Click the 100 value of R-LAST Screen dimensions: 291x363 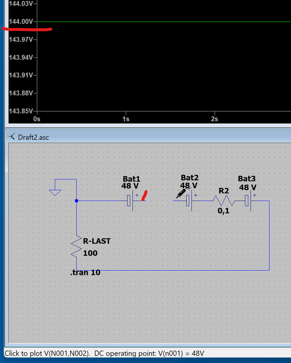[x=90, y=253]
